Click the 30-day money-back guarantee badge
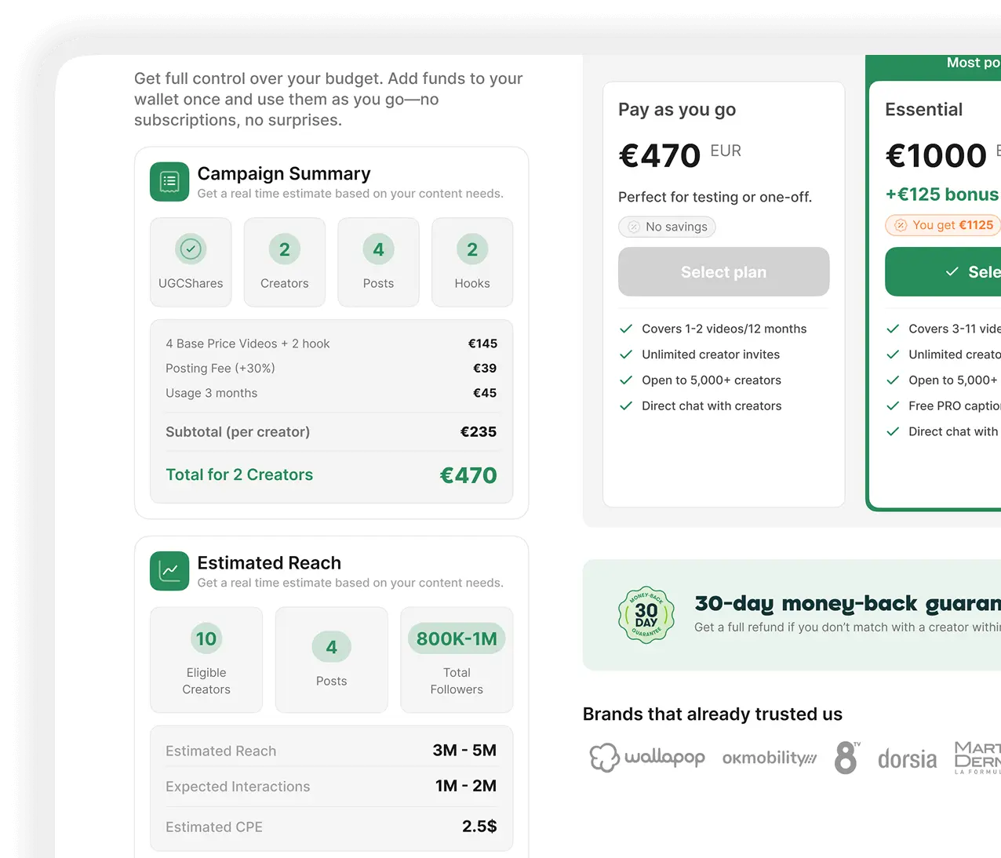 tap(646, 615)
